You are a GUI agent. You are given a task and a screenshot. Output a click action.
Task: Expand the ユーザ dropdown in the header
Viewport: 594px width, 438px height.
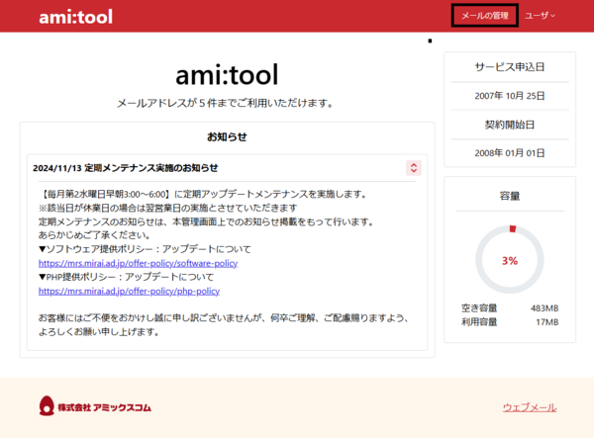[x=540, y=16]
